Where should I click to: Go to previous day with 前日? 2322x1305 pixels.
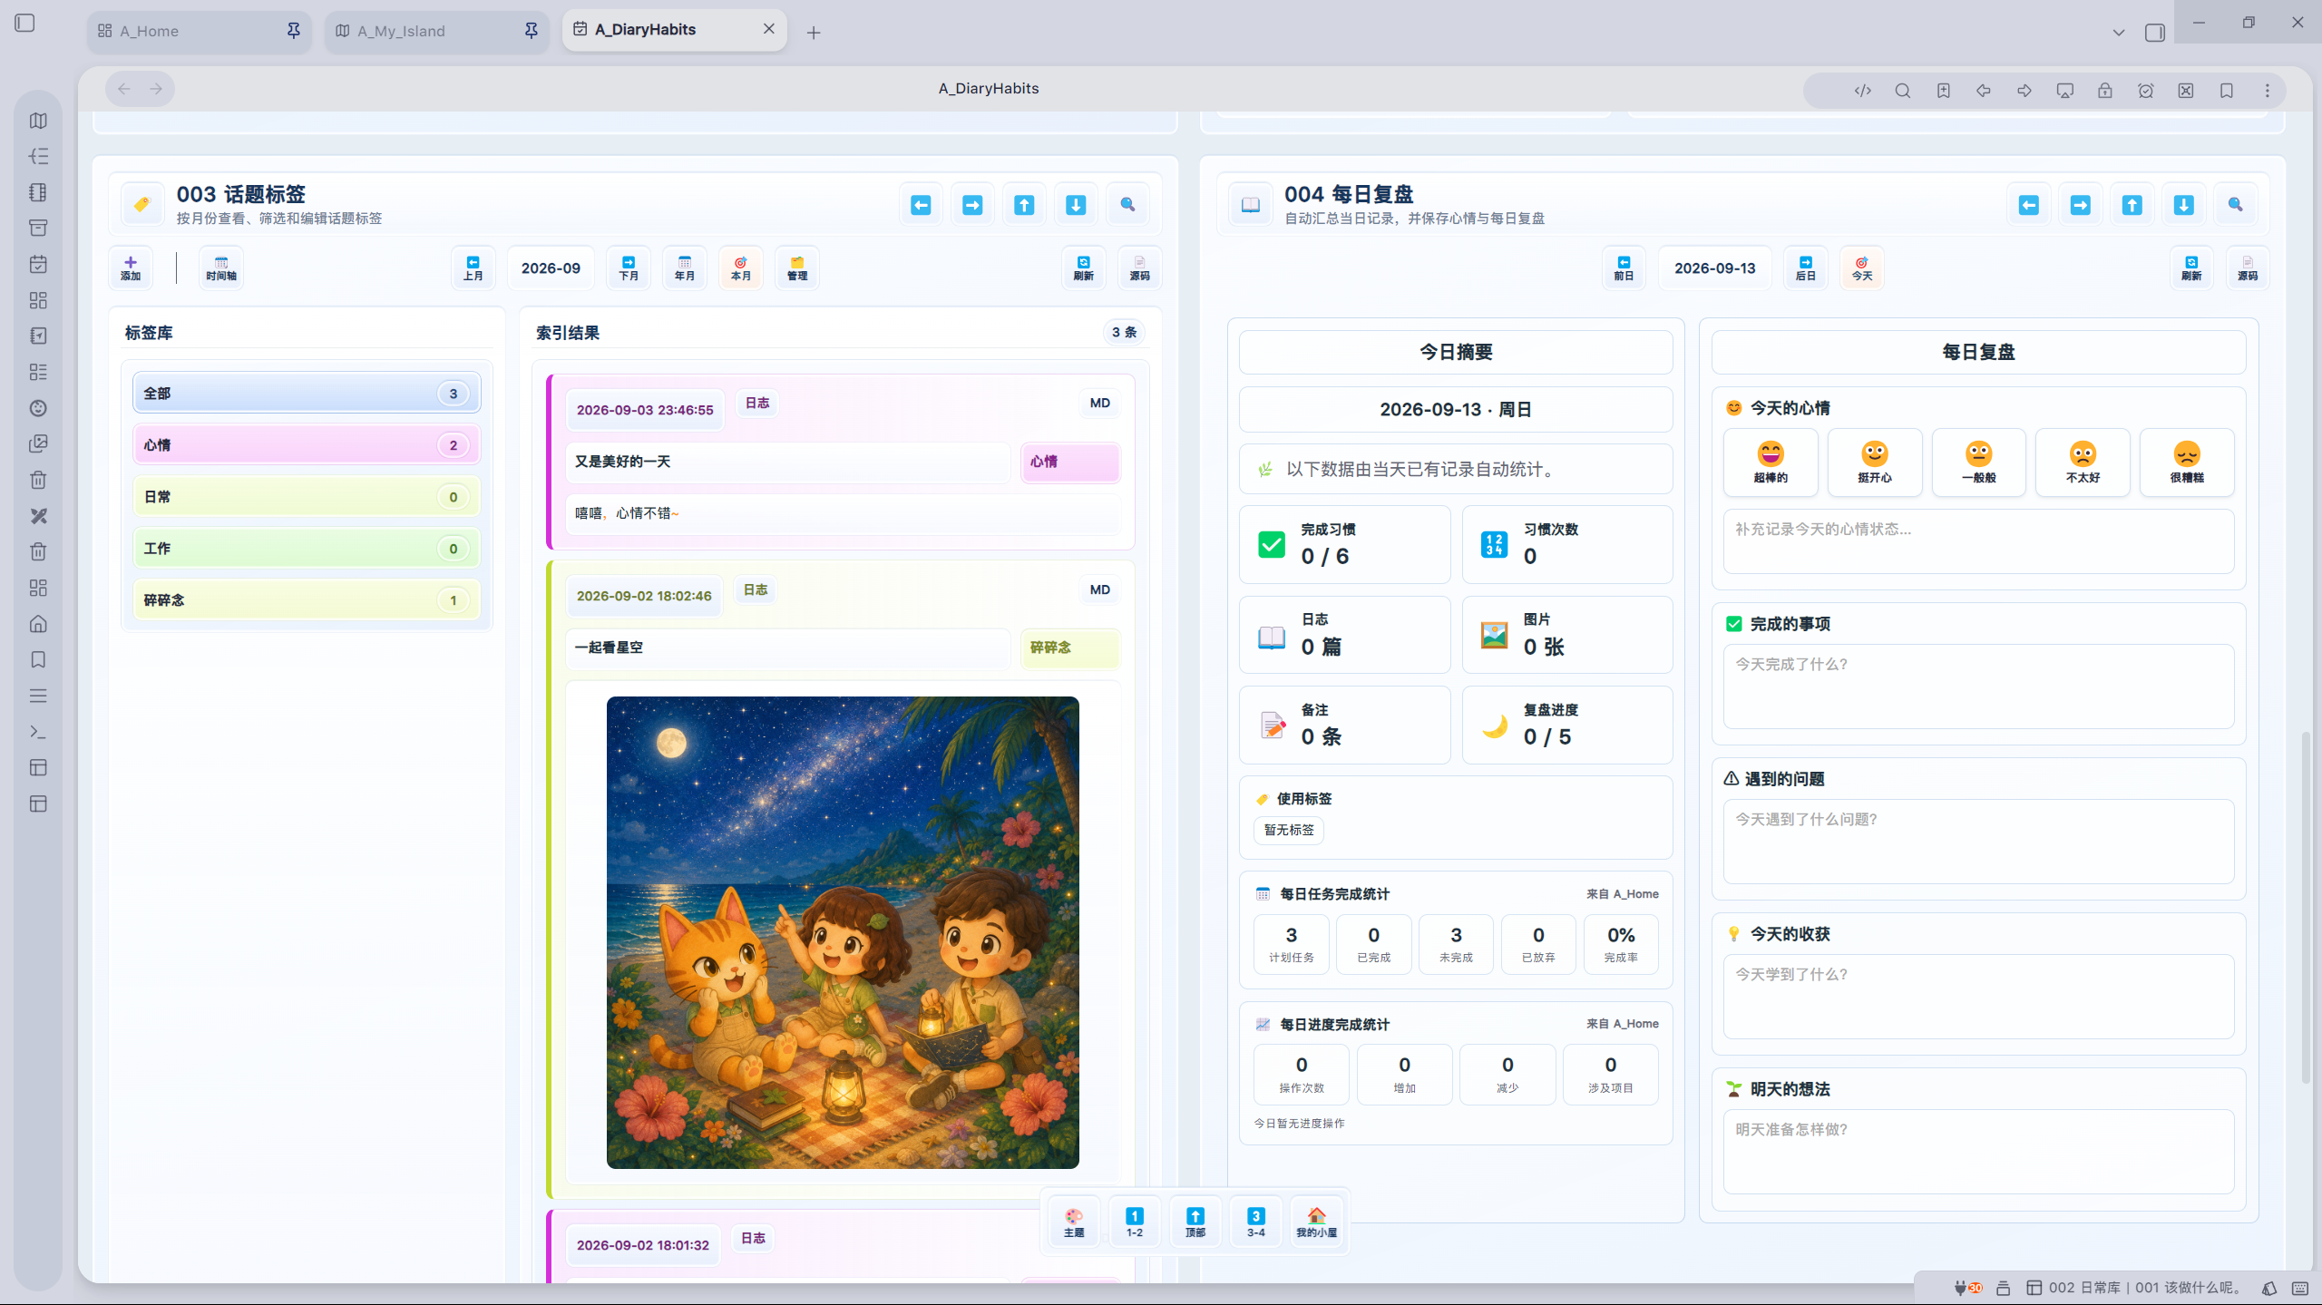[1624, 268]
